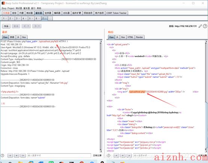Click highlighted '/upload/test.php/' in response
Screen dimensions: 208x163
click(x=137, y=92)
